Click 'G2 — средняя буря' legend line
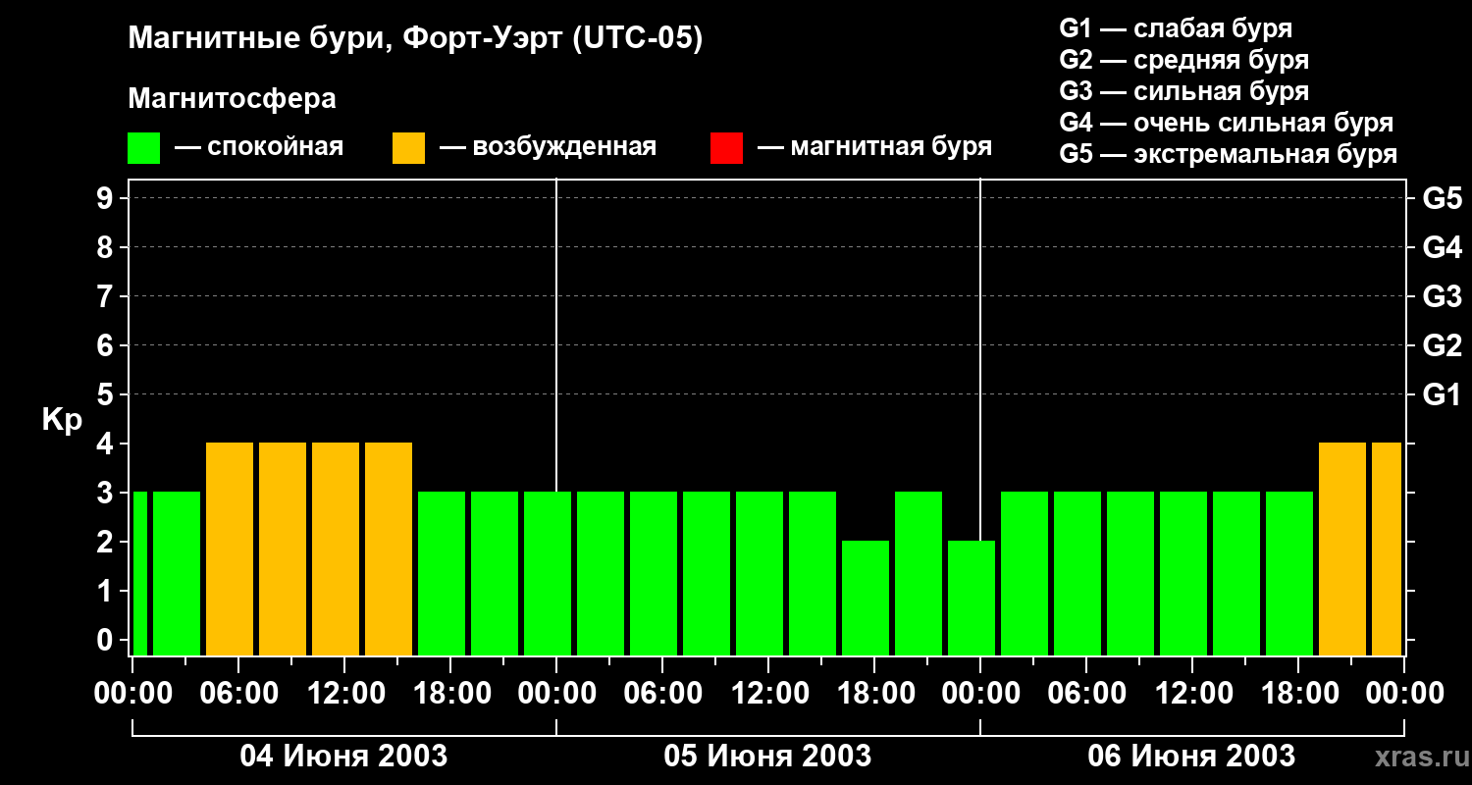This screenshot has width=1472, height=785. (1183, 60)
